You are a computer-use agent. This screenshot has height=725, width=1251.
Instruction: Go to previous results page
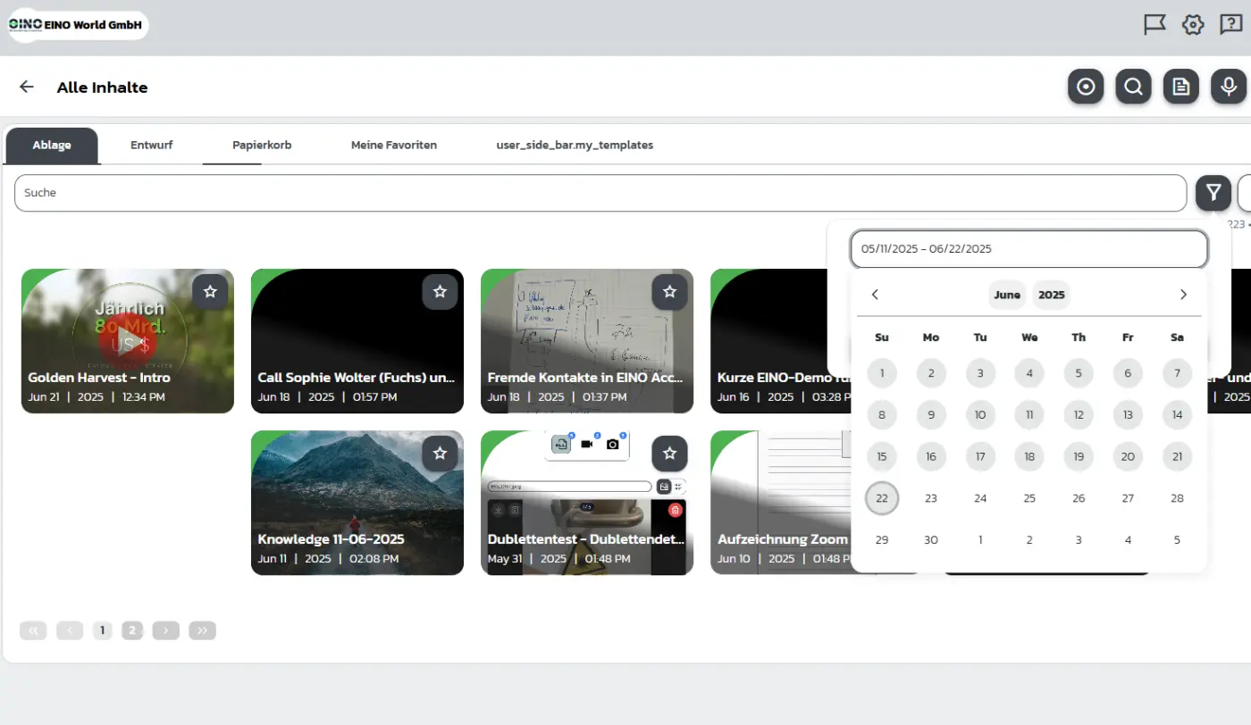pos(70,630)
